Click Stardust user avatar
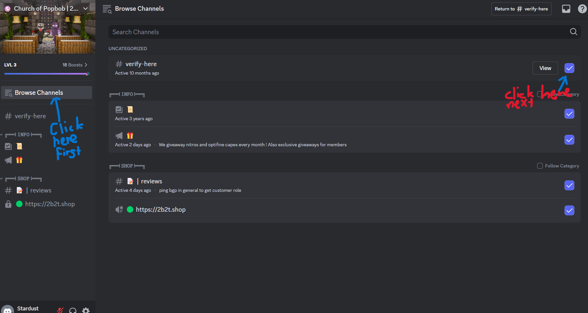 point(7,310)
